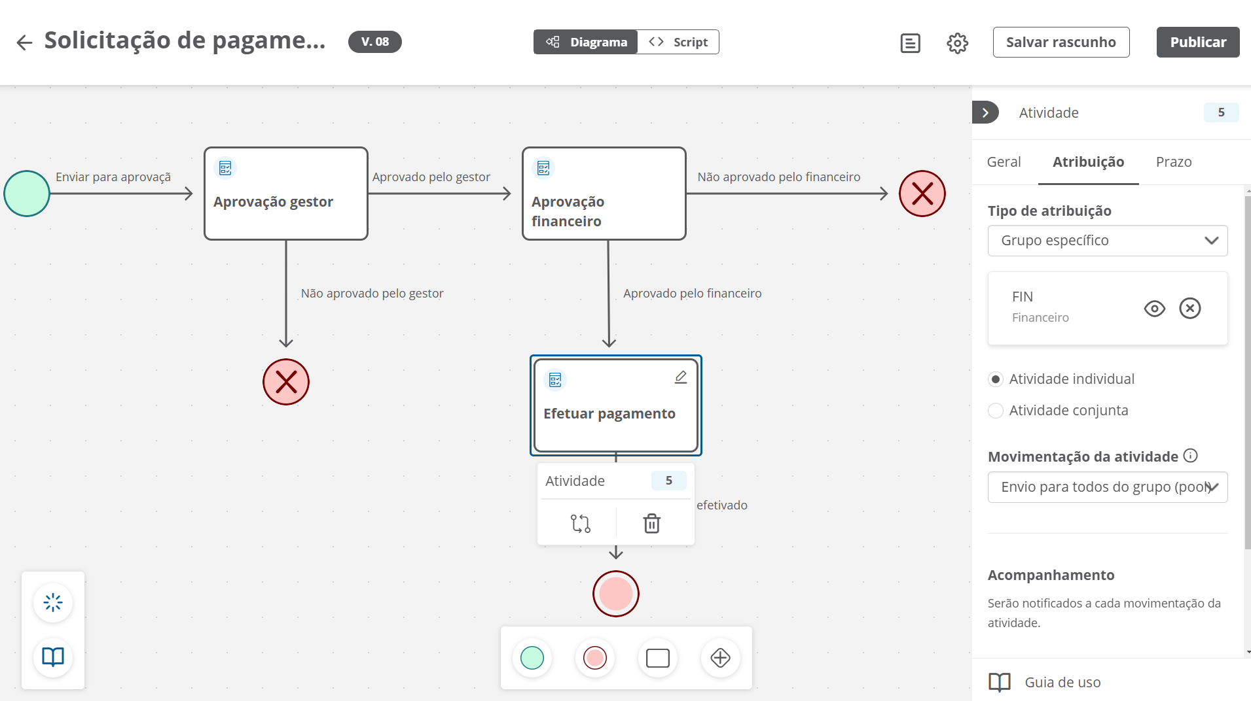Image resolution: width=1251 pixels, height=701 pixels.
Task: Open the book guide icon in left toolbox
Action: click(x=53, y=657)
